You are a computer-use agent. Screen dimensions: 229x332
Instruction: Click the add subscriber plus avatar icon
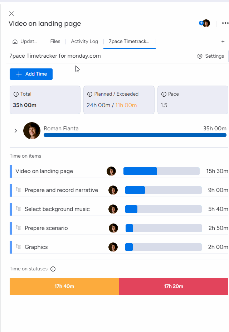click(201, 23)
